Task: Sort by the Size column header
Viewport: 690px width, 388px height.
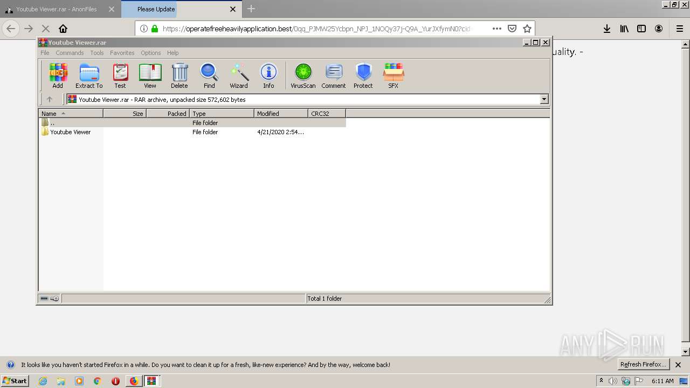Action: click(125, 113)
